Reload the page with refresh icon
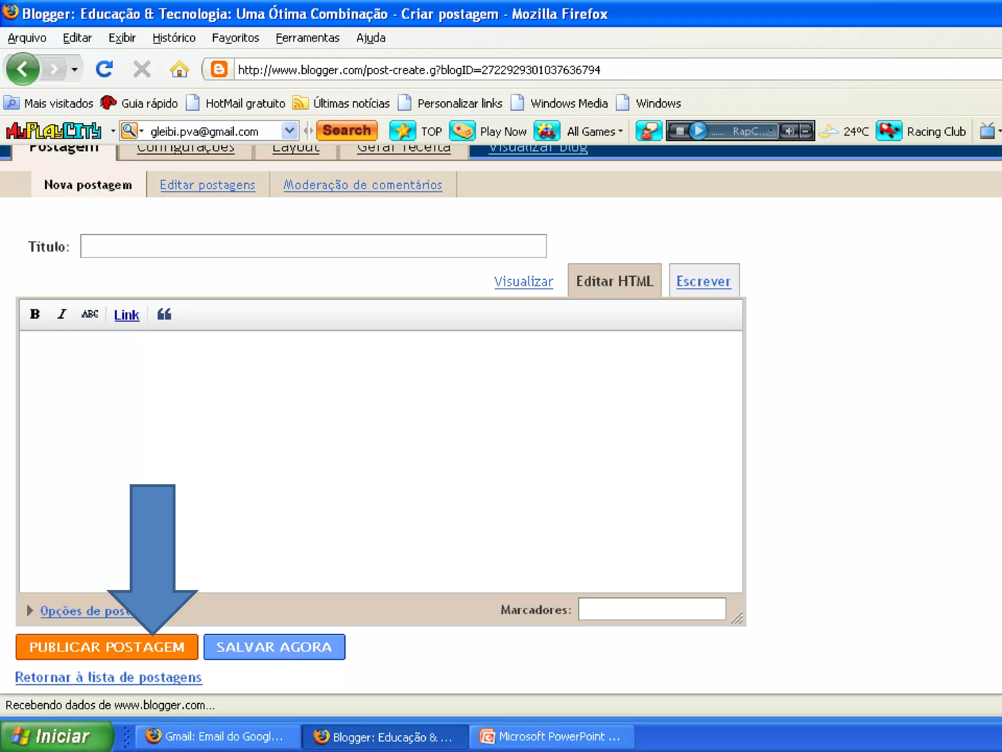 click(x=104, y=69)
